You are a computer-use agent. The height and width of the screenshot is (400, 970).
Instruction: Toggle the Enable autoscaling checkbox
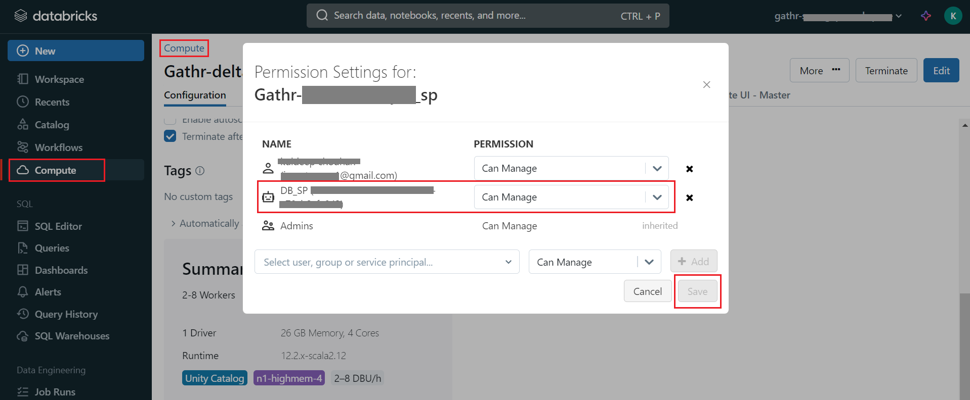coord(170,120)
